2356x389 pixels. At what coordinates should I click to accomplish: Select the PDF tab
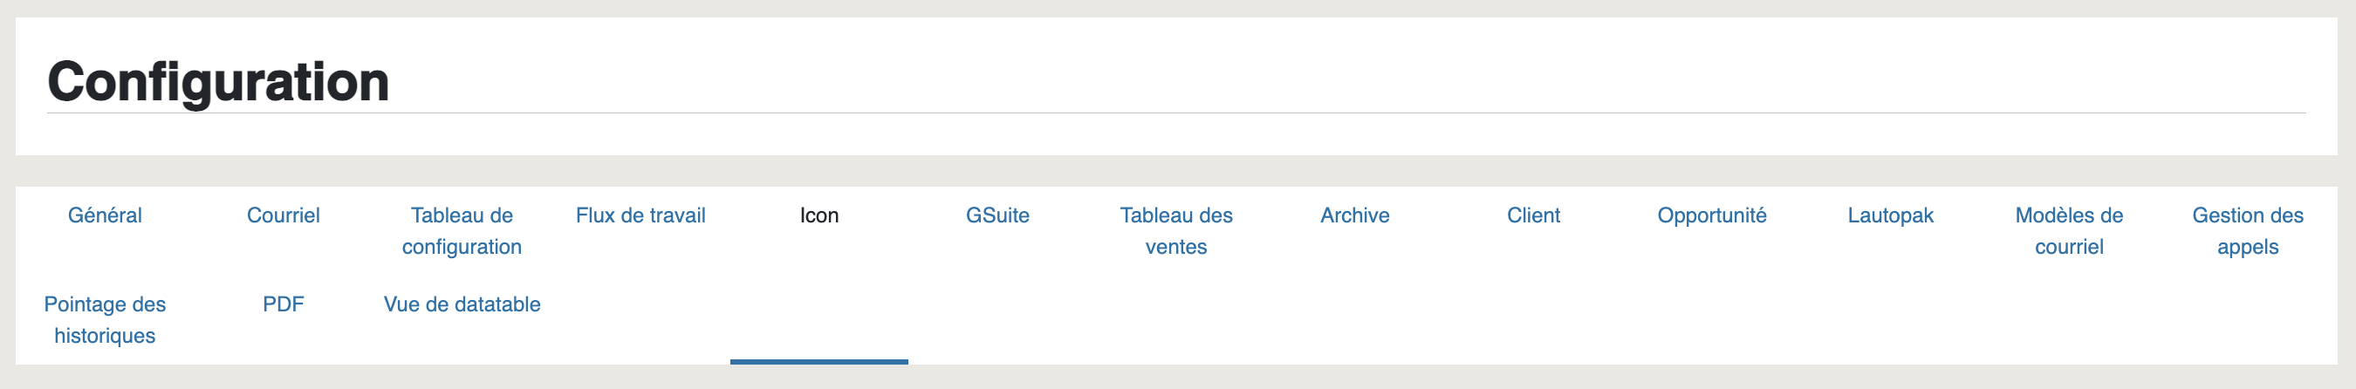(x=284, y=304)
